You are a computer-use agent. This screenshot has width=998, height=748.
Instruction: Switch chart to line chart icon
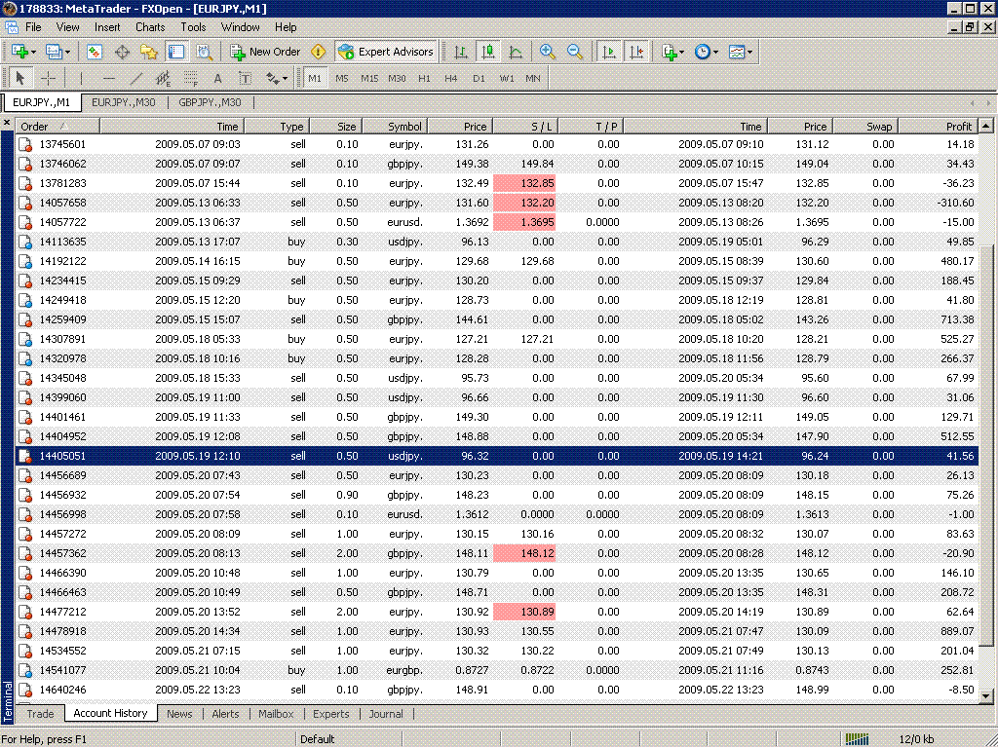click(516, 53)
